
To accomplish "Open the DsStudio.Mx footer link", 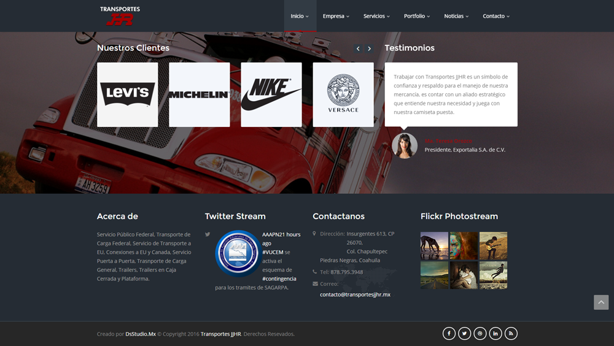I will click(x=141, y=334).
